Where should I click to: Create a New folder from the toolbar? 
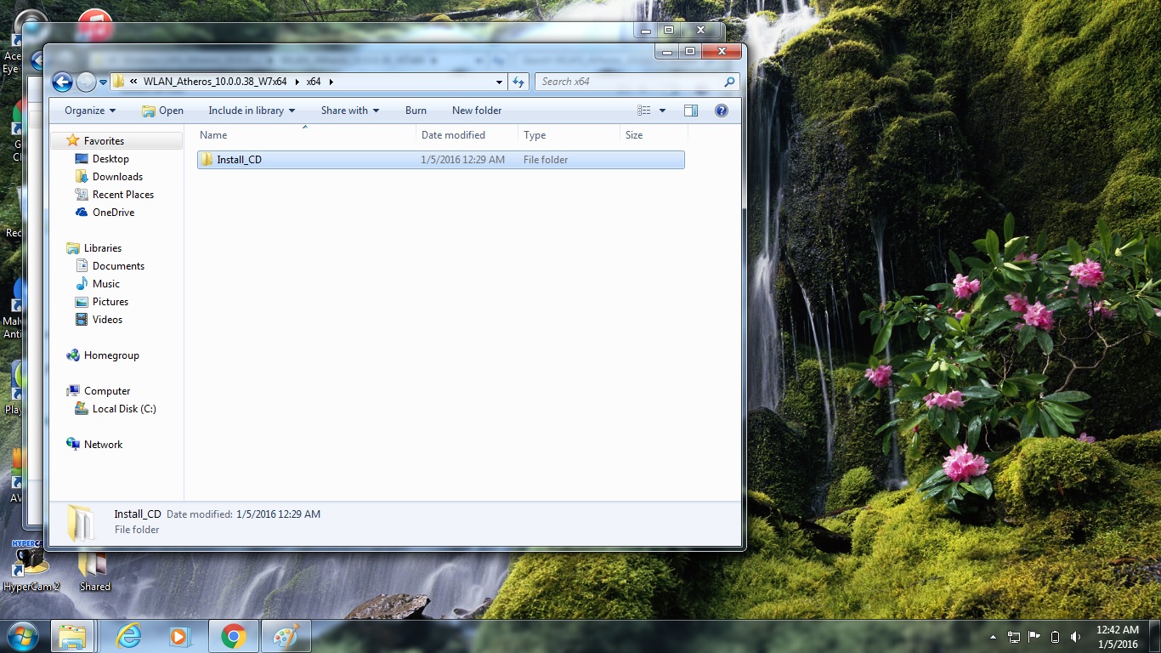(477, 111)
